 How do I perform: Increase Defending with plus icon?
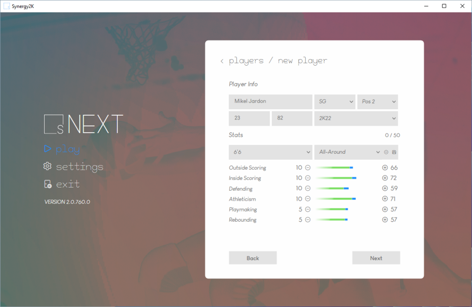385,188
